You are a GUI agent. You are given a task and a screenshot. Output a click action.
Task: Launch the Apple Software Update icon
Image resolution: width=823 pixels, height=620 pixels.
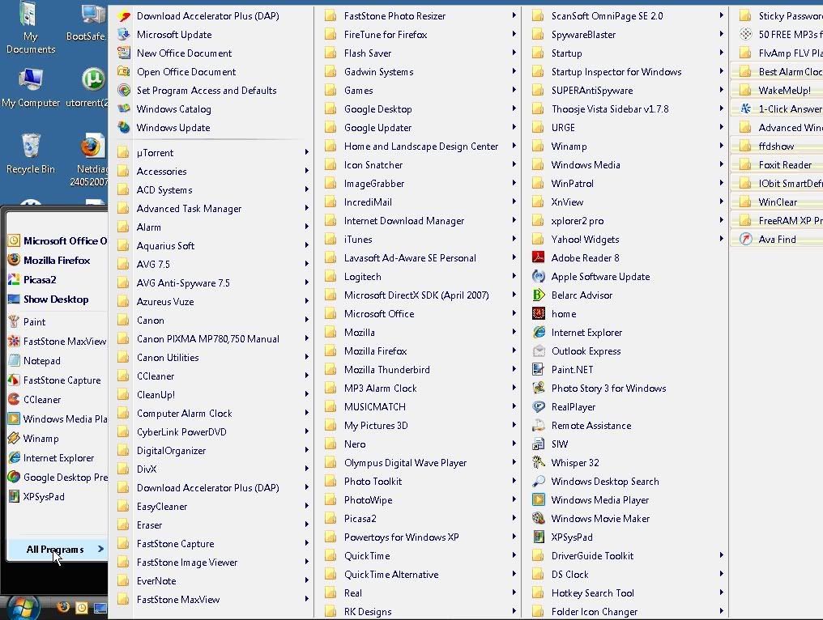[539, 277]
